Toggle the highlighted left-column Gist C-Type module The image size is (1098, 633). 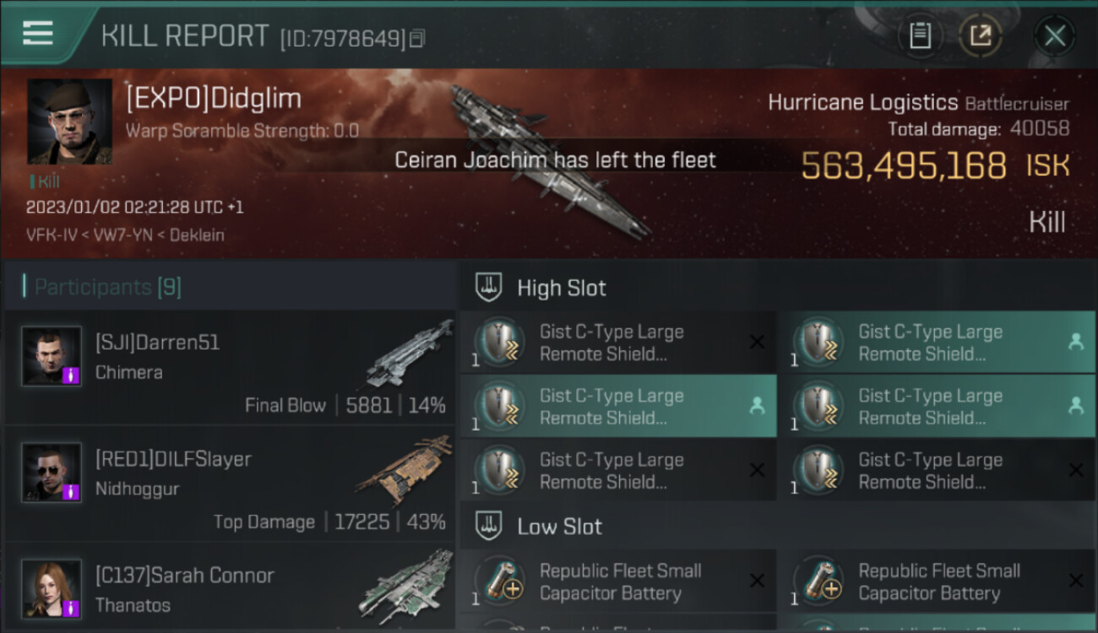click(618, 407)
